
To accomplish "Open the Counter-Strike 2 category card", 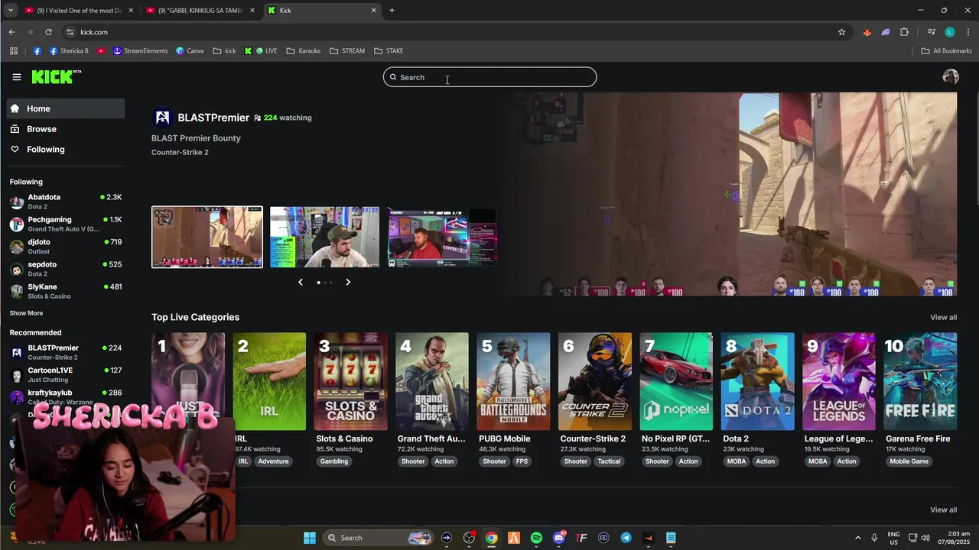I will (x=595, y=381).
